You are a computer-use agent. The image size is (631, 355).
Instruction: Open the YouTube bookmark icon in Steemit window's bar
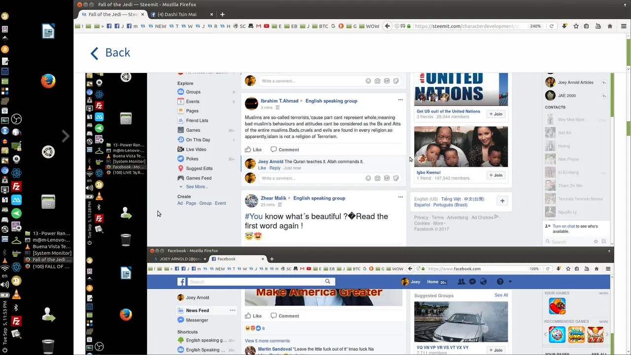(267, 26)
